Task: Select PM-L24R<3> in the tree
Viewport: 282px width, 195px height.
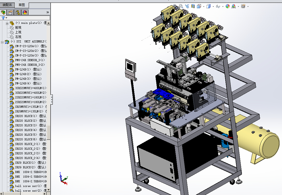Action: click(x=28, y=79)
